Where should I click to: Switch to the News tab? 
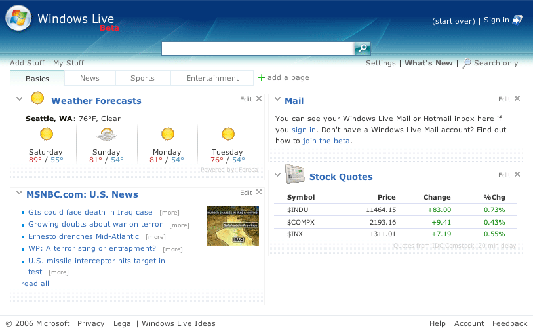[90, 78]
